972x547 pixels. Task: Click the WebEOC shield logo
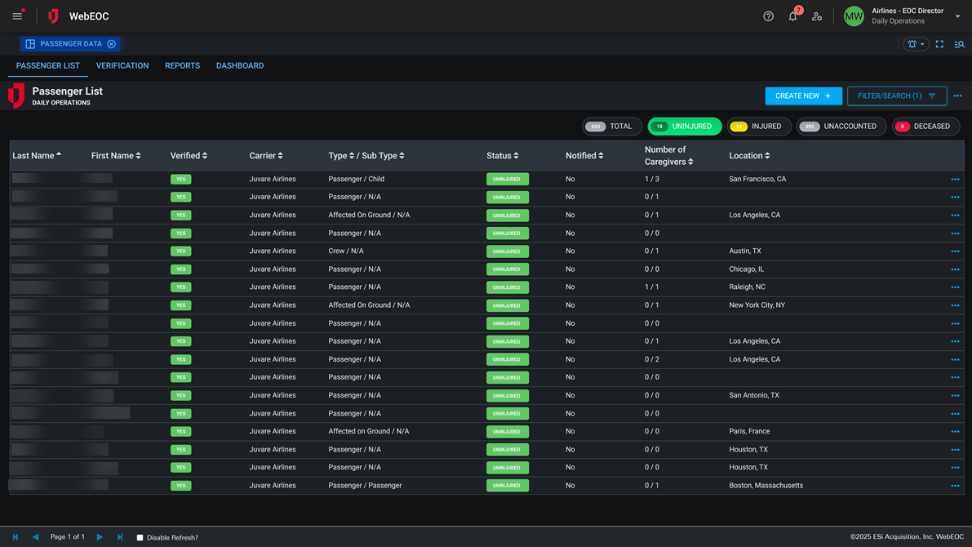52,16
